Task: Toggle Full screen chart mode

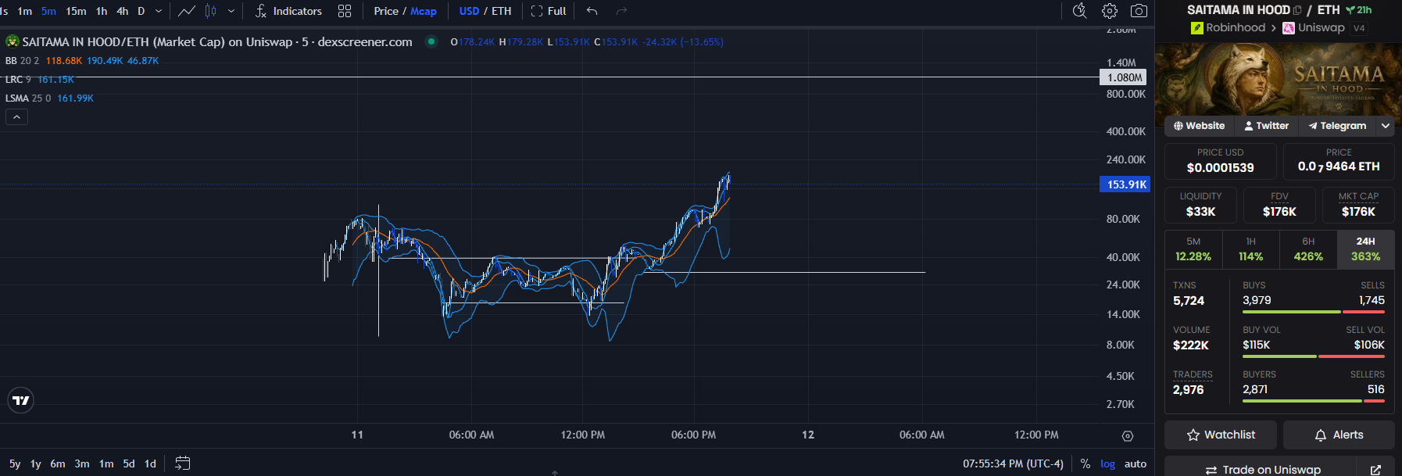Action: click(549, 11)
